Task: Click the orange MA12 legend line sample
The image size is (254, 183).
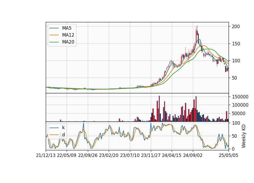Action: (54, 35)
